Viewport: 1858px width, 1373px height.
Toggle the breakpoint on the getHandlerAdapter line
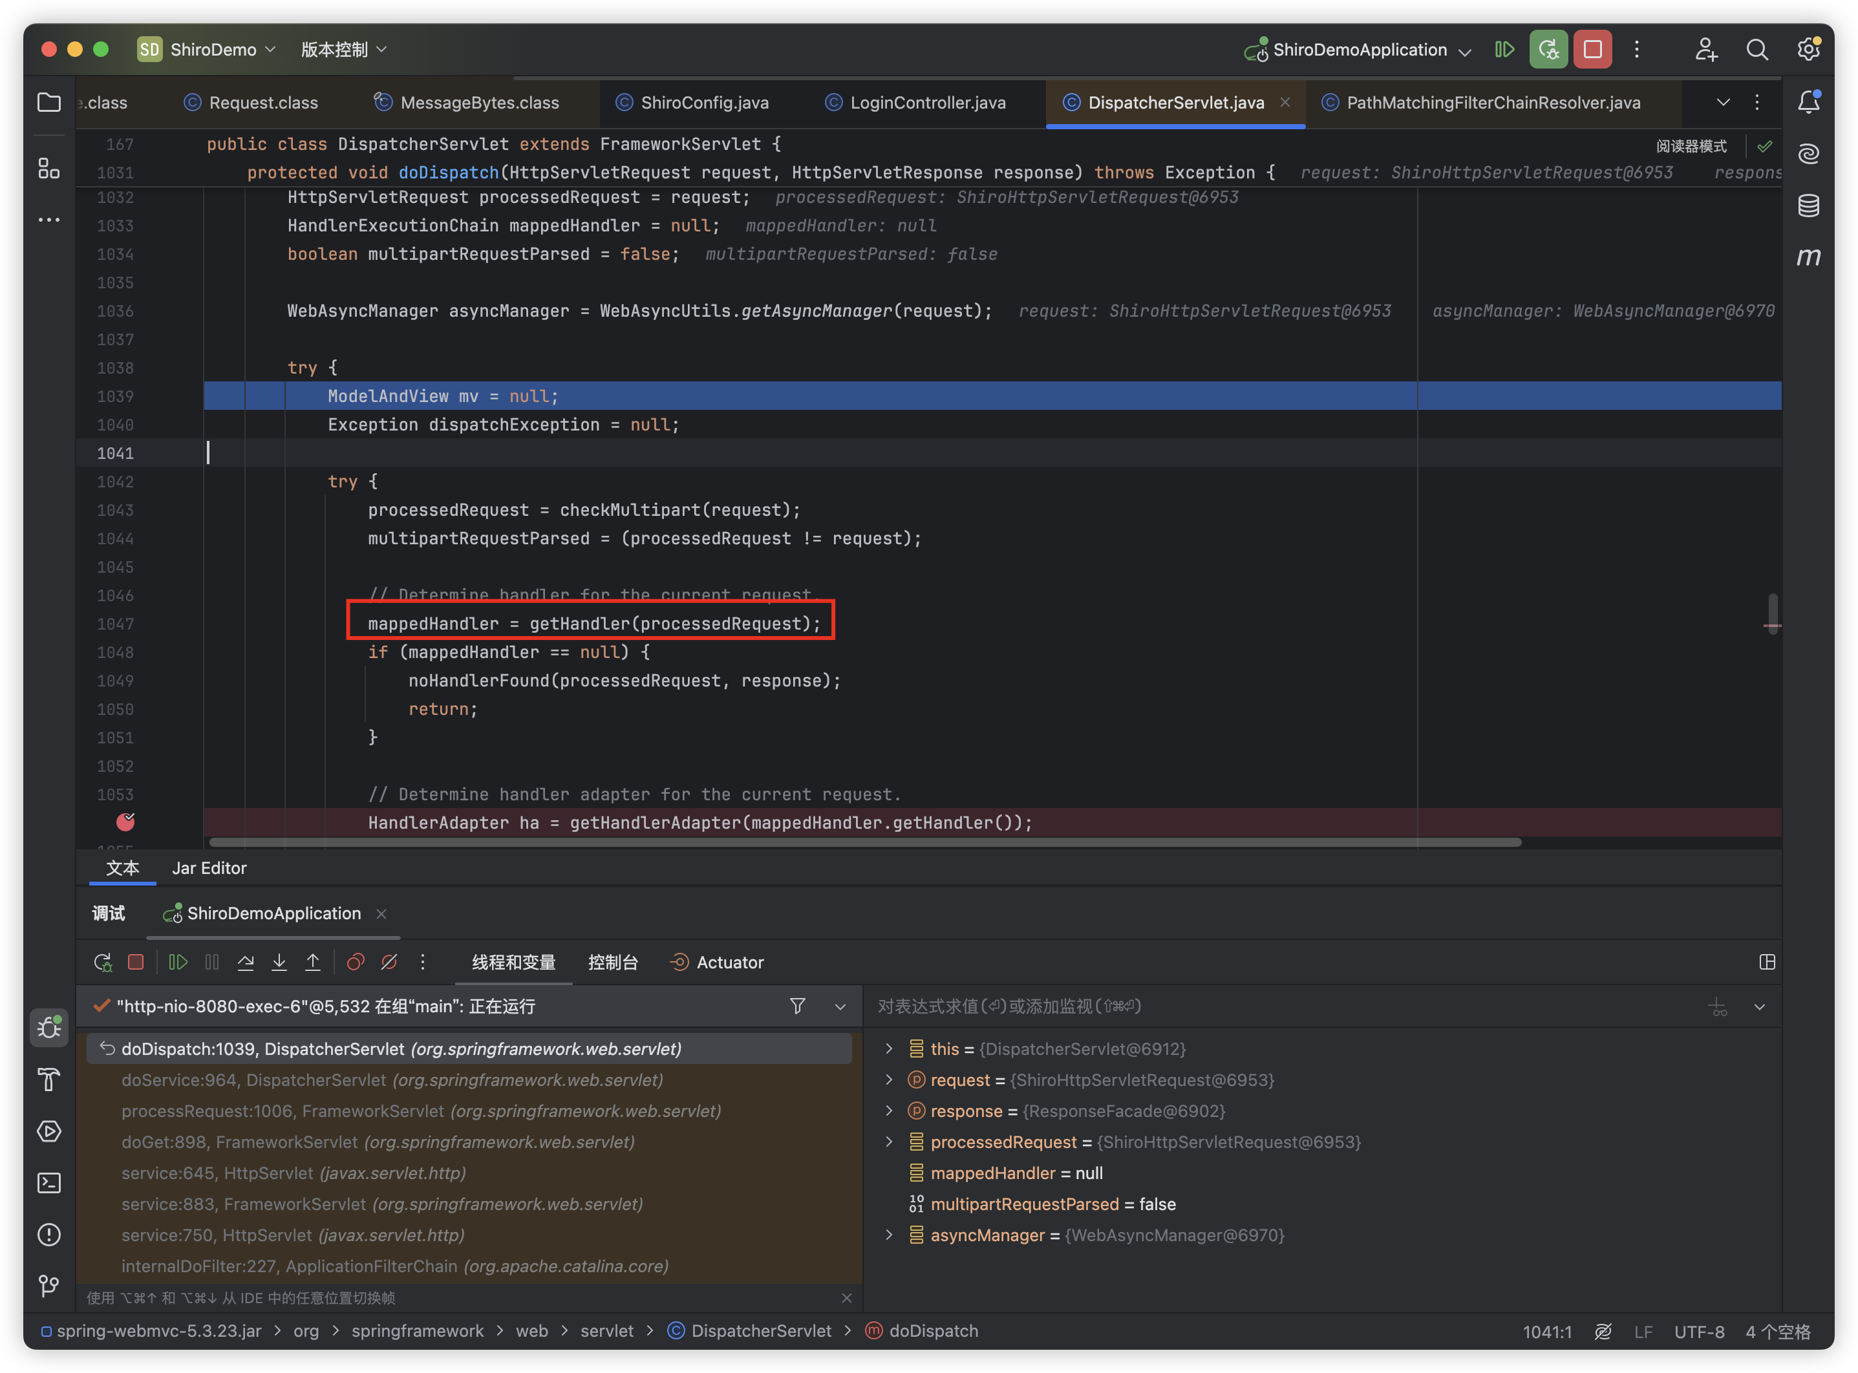[x=125, y=822]
